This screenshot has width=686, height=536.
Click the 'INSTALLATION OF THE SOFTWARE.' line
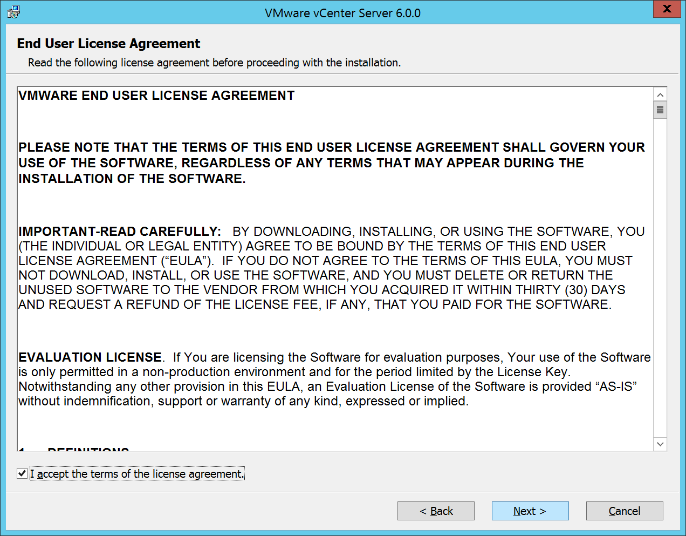click(132, 179)
